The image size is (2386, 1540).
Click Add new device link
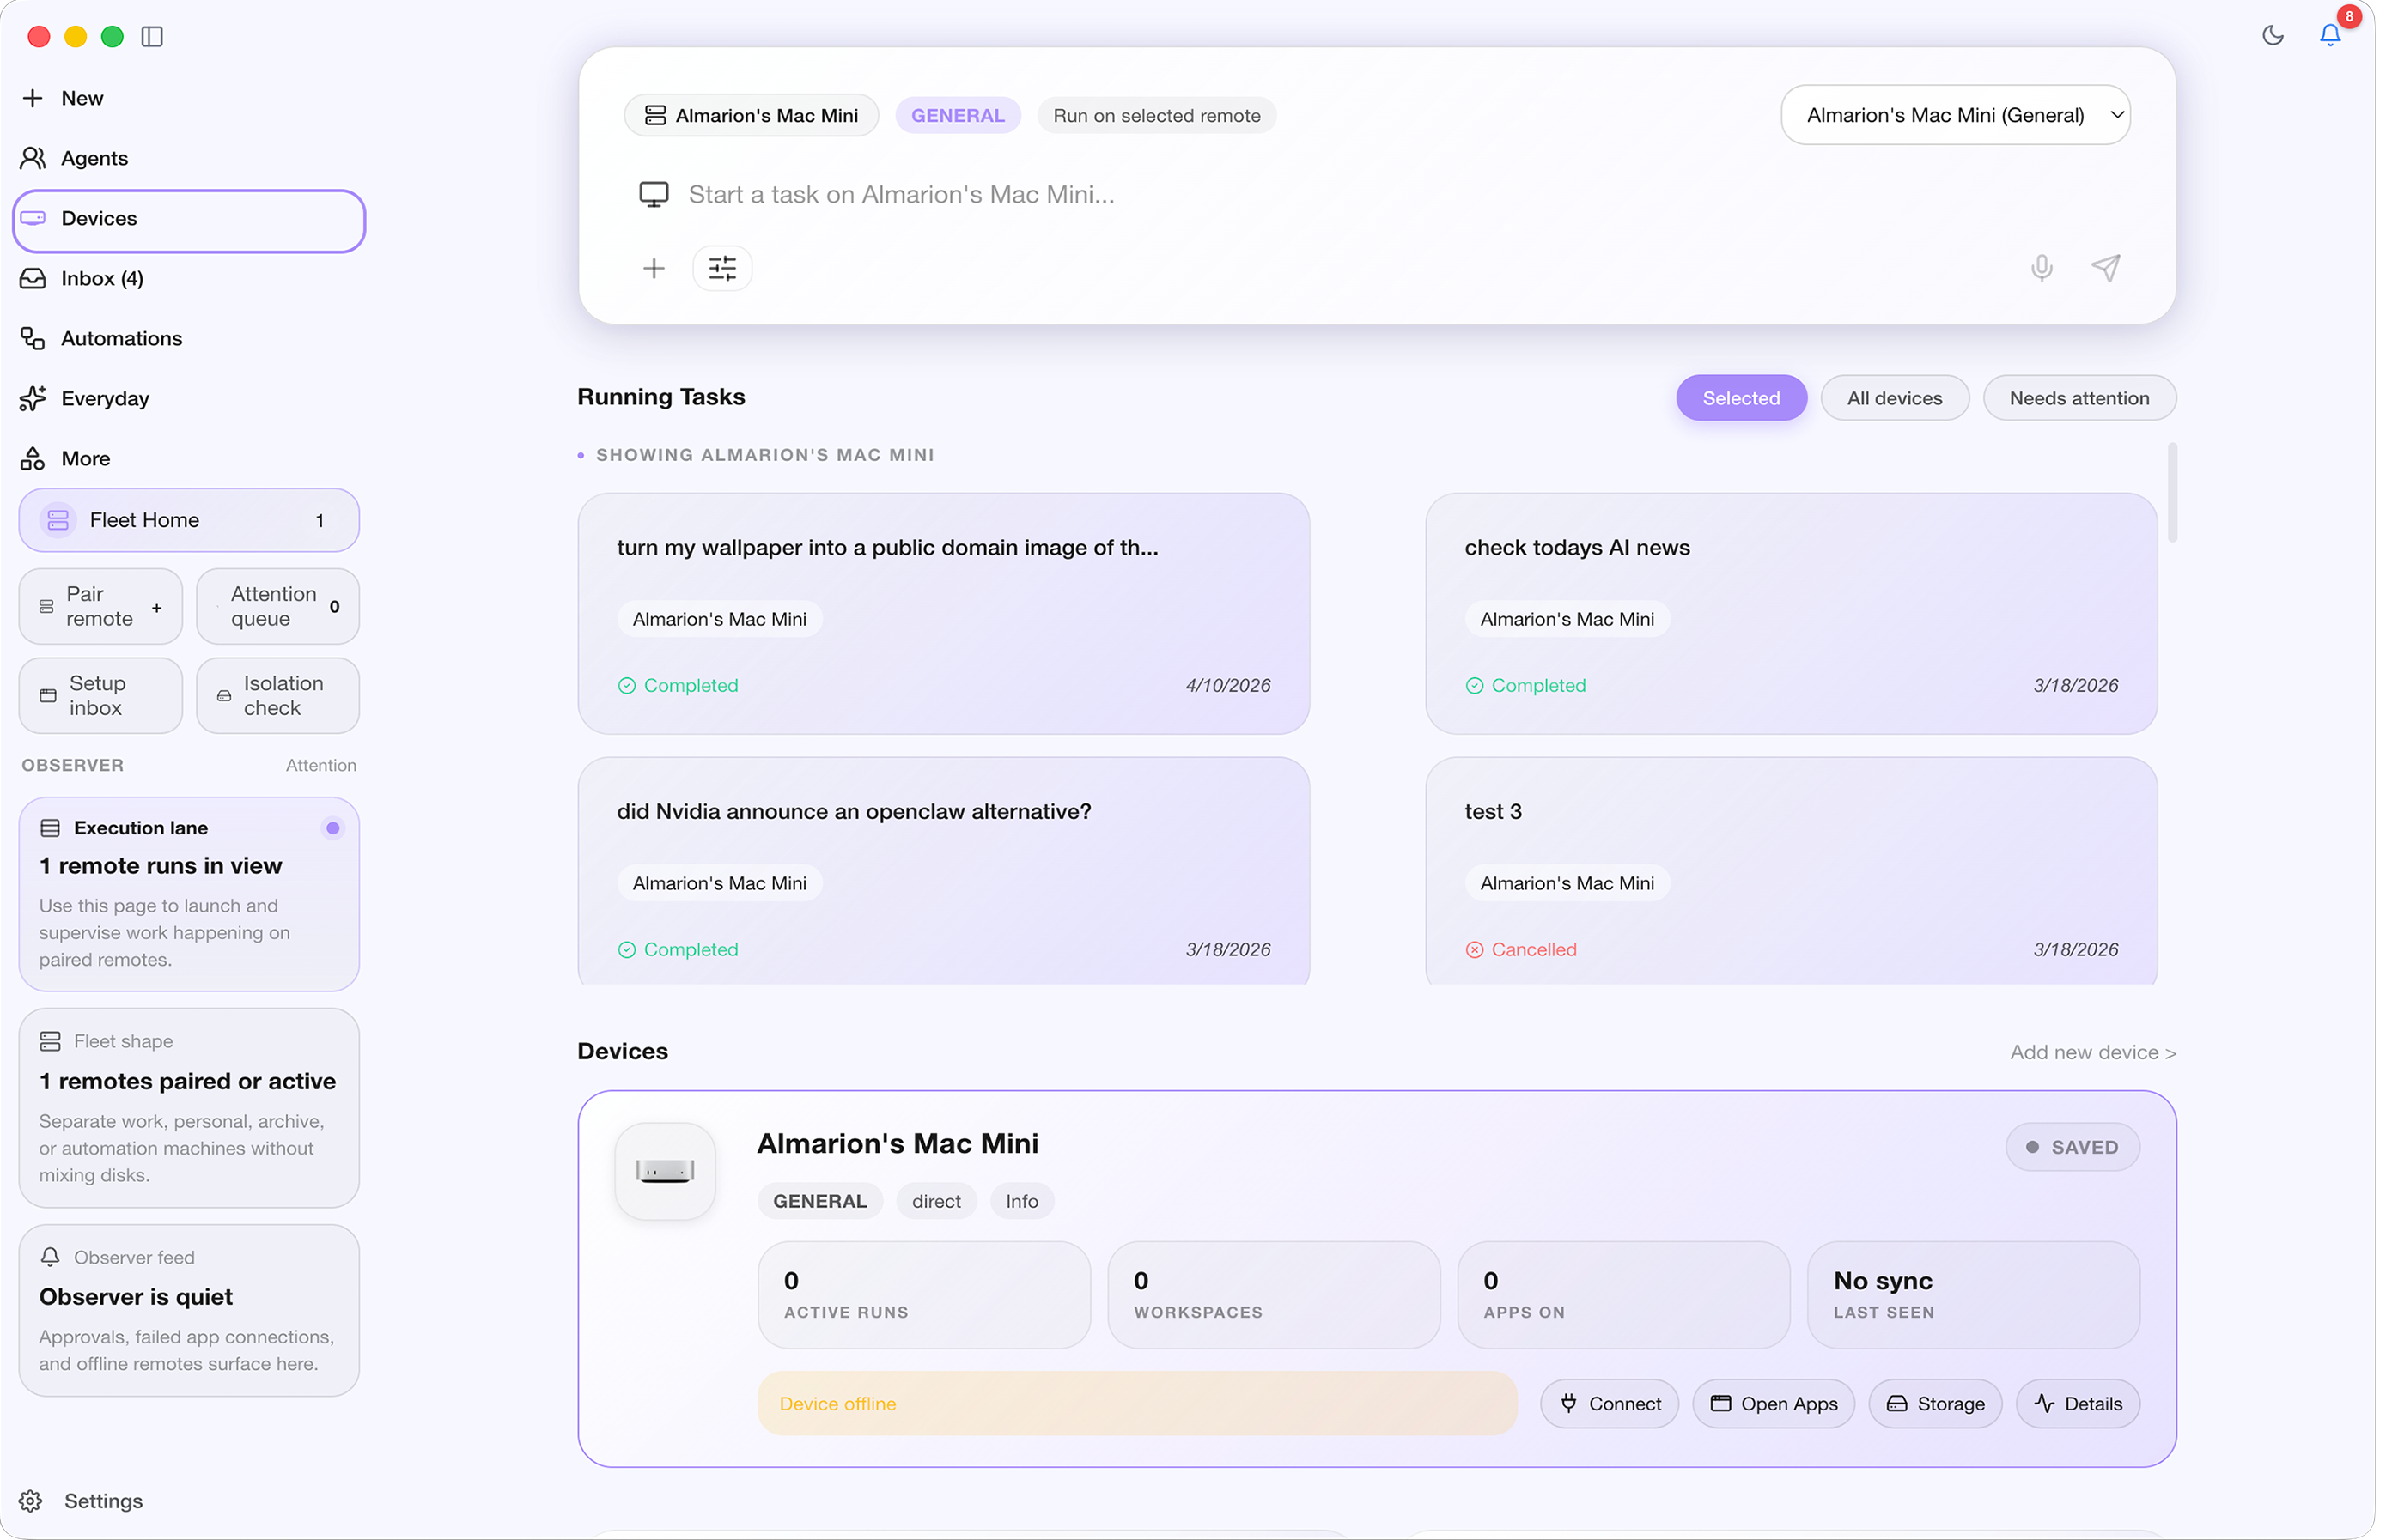2093,1052
